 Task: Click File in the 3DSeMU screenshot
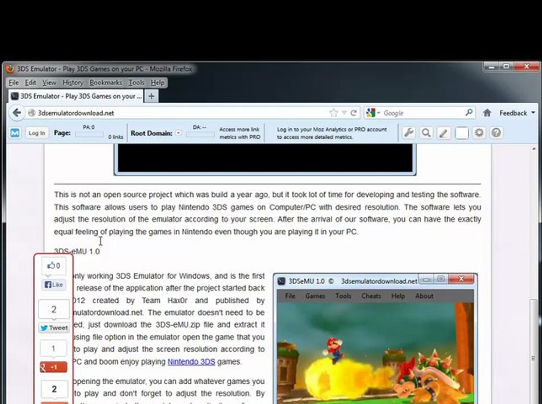point(290,296)
